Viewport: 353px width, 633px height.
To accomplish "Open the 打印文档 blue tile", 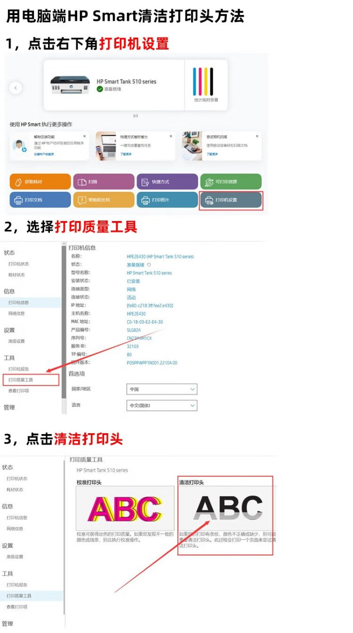I will coord(40,200).
